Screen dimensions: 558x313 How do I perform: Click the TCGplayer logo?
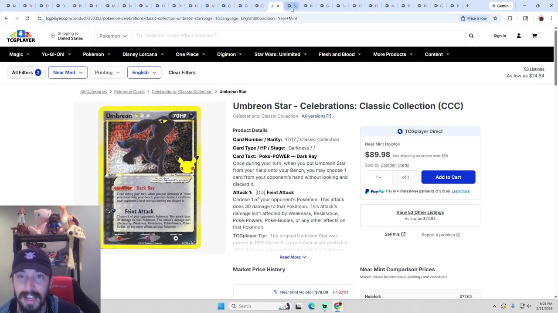[21, 36]
